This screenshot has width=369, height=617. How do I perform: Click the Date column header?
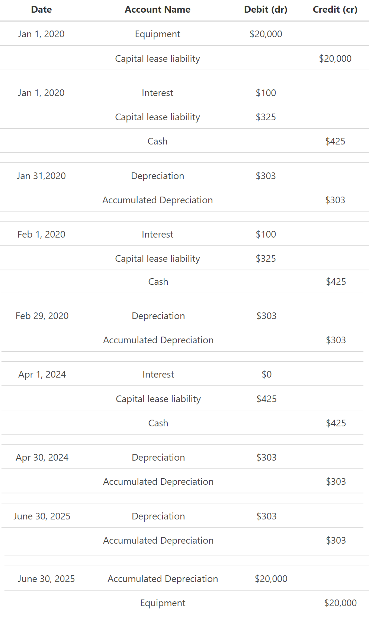[x=41, y=10]
